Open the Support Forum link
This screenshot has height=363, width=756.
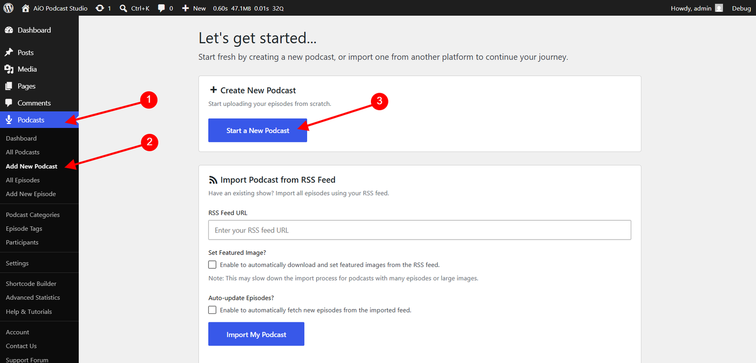27,360
